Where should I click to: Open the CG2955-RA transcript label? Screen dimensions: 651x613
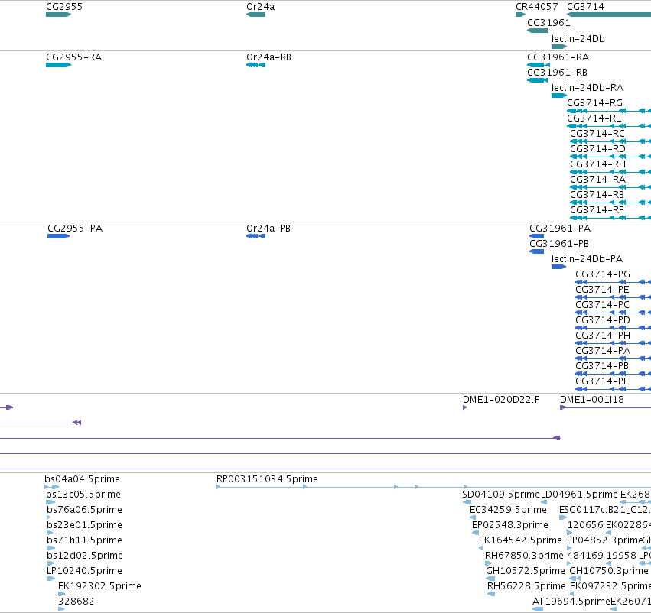coord(74,57)
